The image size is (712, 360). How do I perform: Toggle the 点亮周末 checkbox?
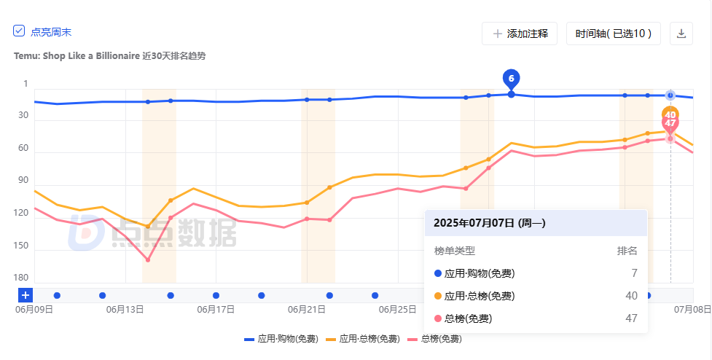coord(19,31)
